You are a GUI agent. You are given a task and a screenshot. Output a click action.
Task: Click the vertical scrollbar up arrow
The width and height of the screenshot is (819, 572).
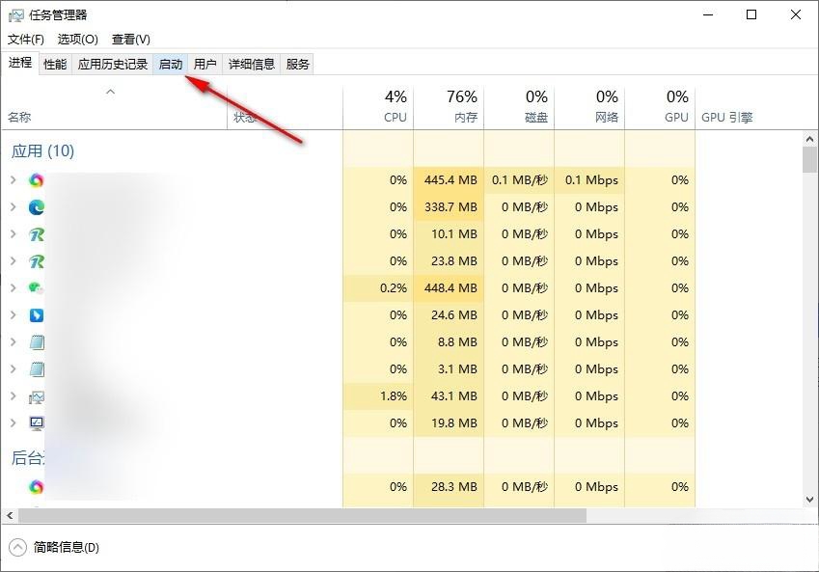click(x=809, y=139)
